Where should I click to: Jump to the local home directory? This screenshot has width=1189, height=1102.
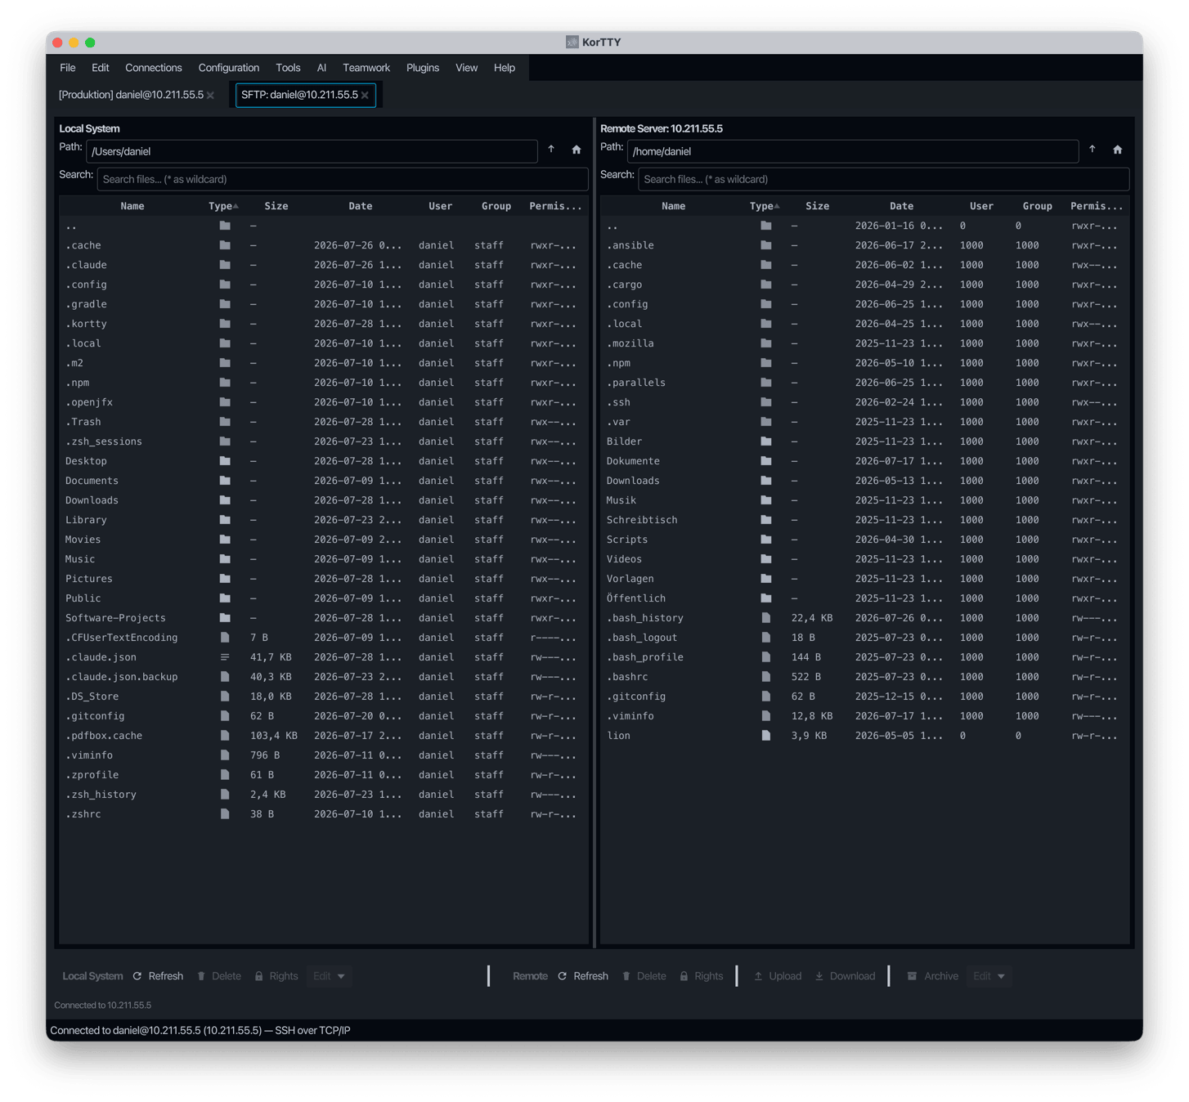577,150
